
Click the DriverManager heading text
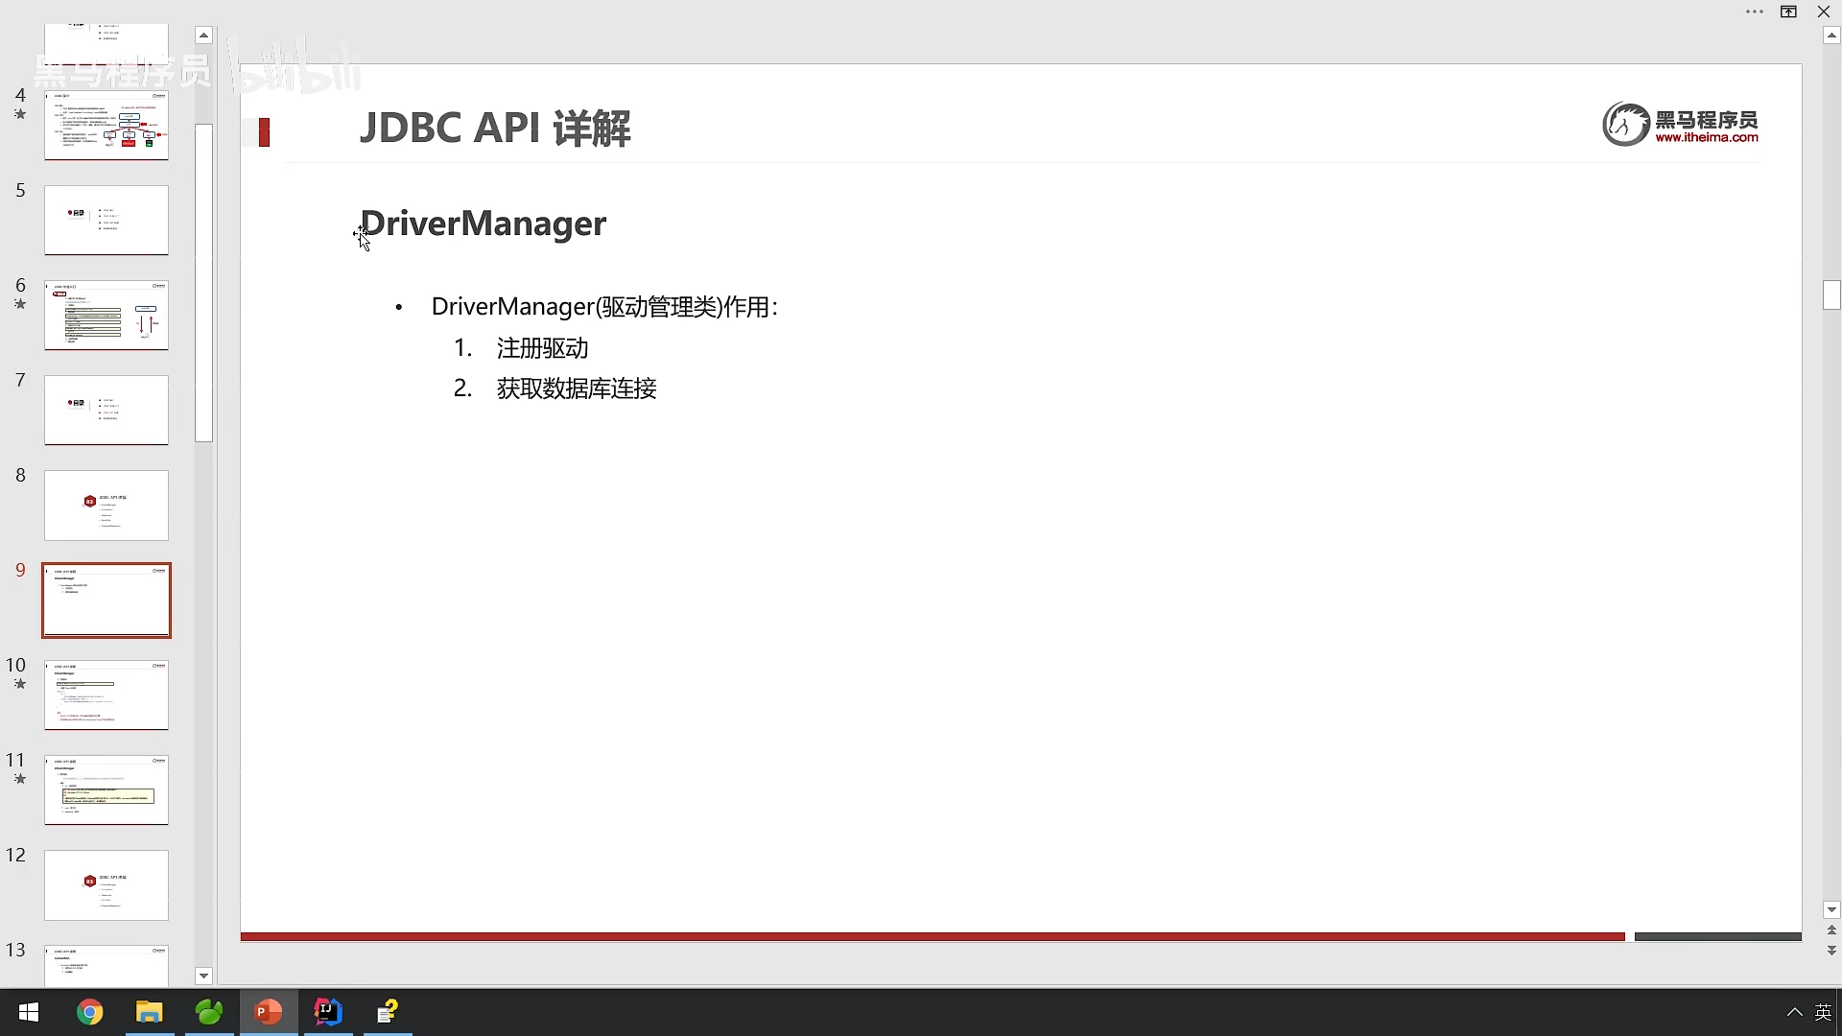pyautogui.click(x=484, y=224)
